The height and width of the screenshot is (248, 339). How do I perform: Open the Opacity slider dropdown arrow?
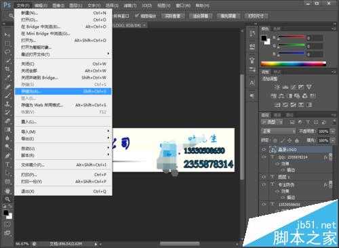[x=333, y=131]
